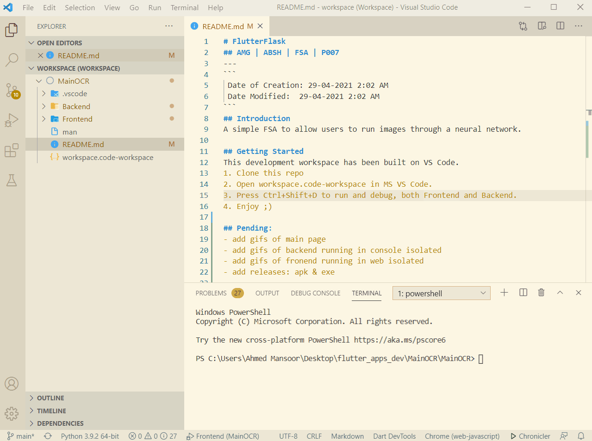Click Frontend (MainOCR) debug launch in status bar
Image resolution: width=592 pixels, height=441 pixels.
tap(223, 436)
